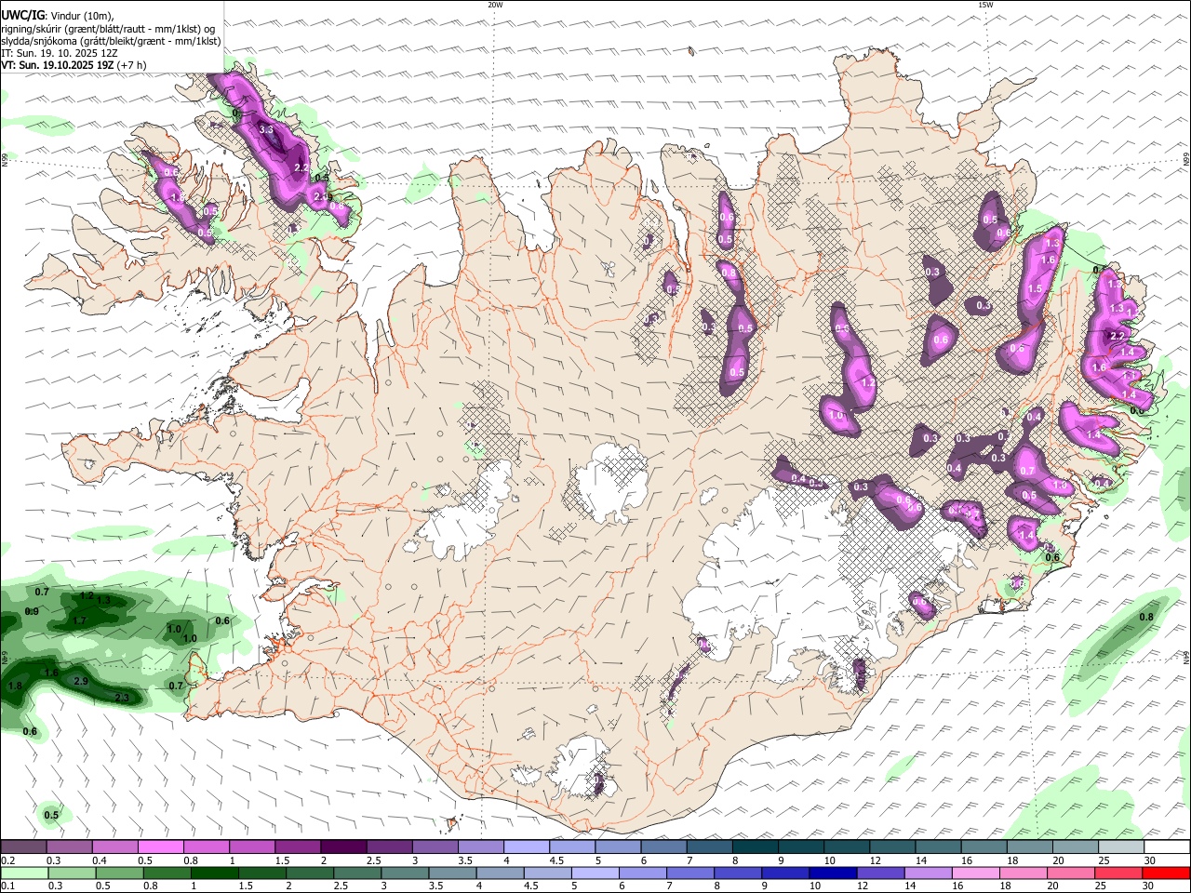Click the 1.7 rain value in the southwest green area
Image resolution: width=1191 pixels, height=893 pixels.
(x=79, y=620)
